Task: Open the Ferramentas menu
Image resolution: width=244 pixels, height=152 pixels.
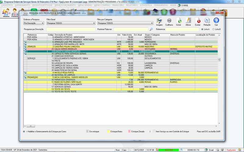Action: point(161,5)
